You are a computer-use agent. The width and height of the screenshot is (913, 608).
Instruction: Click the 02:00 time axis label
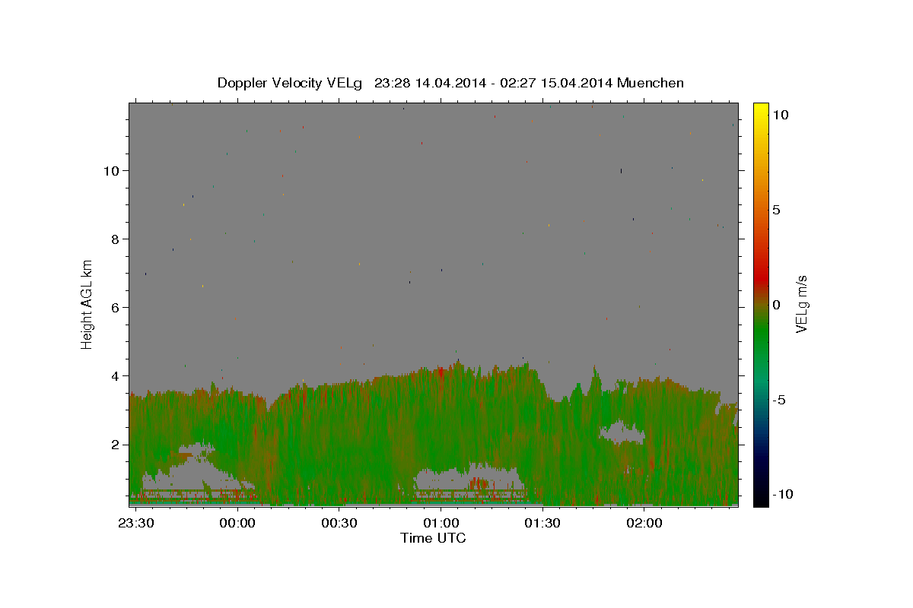tap(644, 524)
